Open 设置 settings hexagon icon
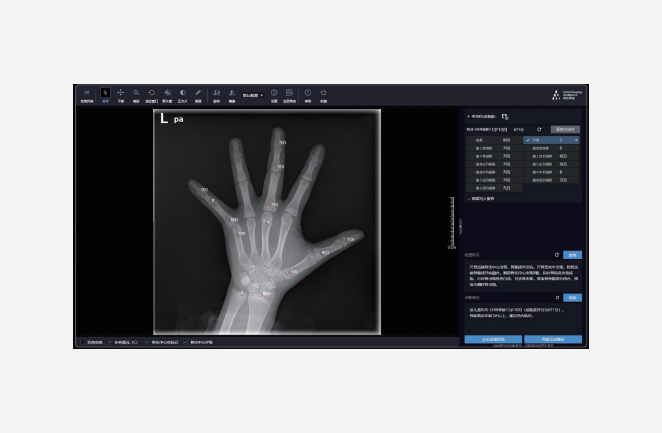The width and height of the screenshot is (662, 433). pos(274,93)
